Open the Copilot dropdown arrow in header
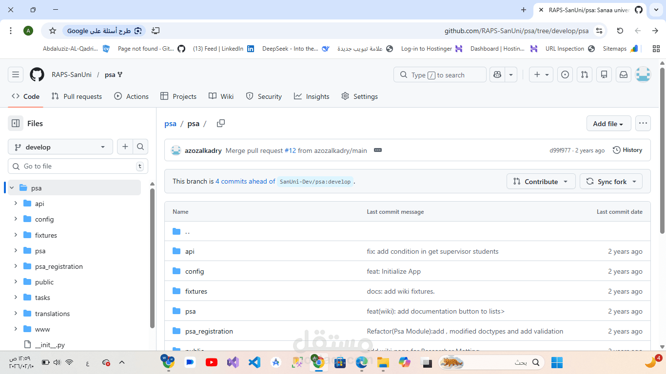The width and height of the screenshot is (666, 374). [511, 75]
